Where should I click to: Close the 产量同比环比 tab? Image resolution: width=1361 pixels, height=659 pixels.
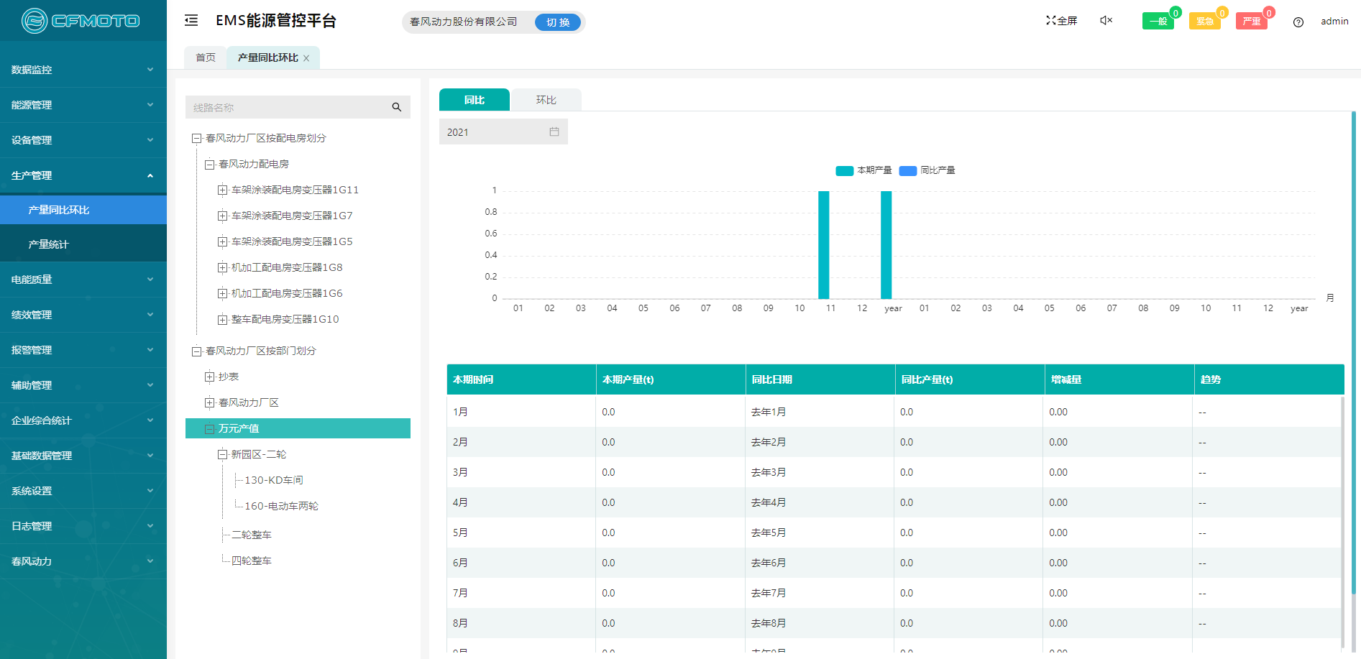(x=306, y=58)
